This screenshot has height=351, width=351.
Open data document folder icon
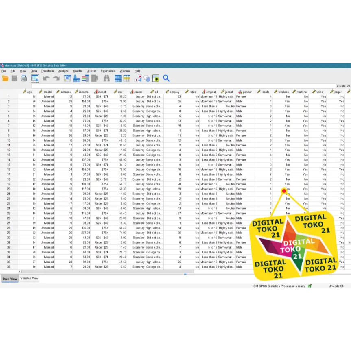coord(5,78)
